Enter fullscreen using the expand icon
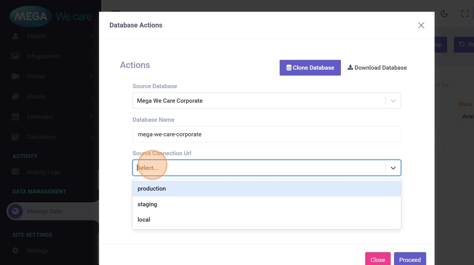Viewport: 474px width, 265px height. [465, 14]
